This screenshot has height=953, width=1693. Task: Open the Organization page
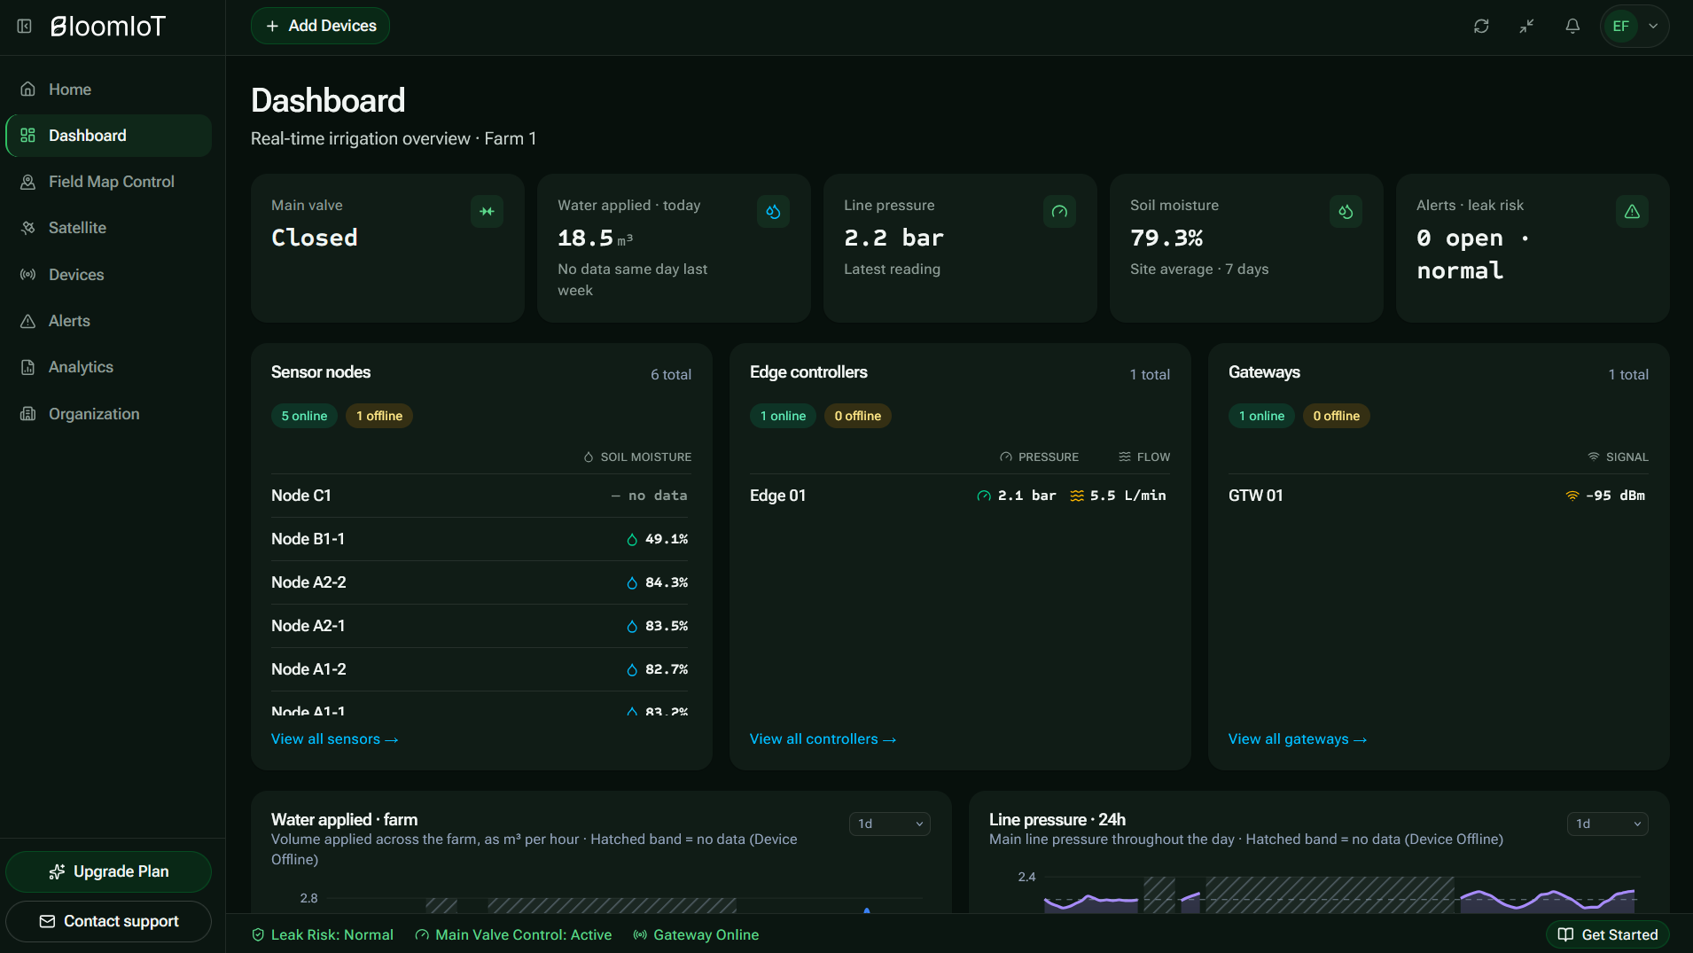pos(108,414)
